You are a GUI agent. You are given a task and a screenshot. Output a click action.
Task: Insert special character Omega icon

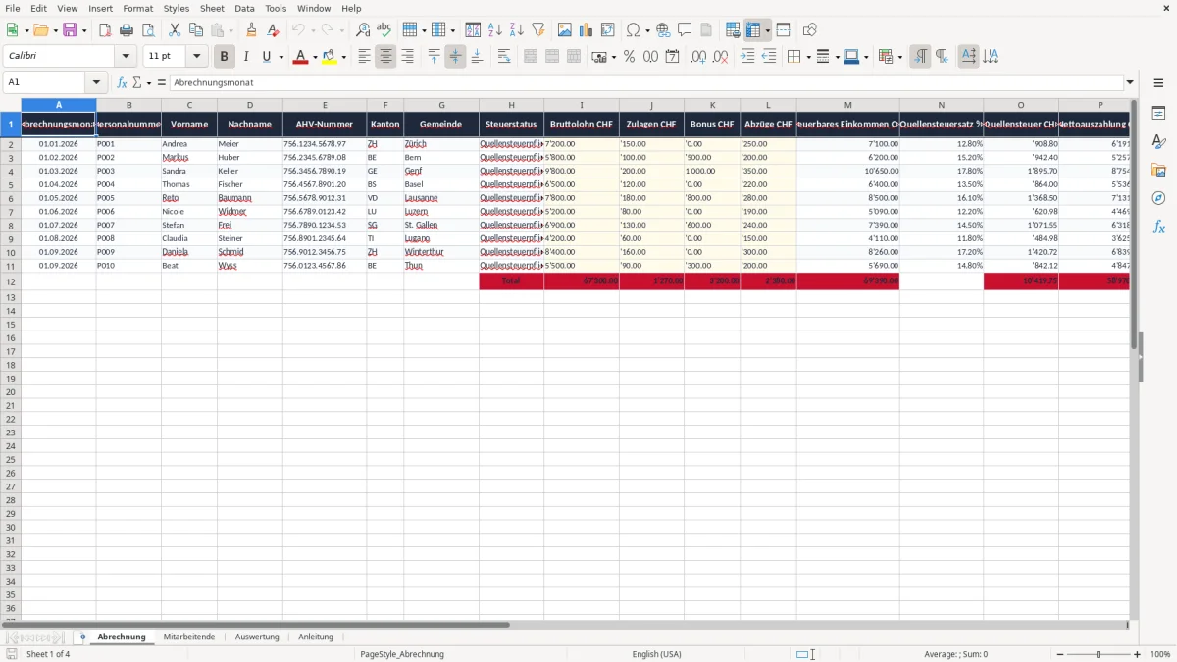pyautogui.click(x=634, y=30)
